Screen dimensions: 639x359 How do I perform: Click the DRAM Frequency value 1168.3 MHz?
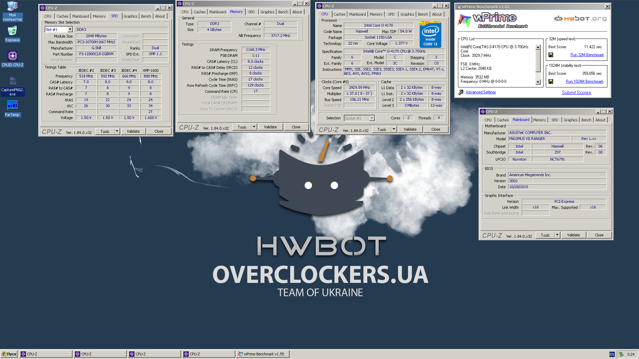click(x=256, y=50)
